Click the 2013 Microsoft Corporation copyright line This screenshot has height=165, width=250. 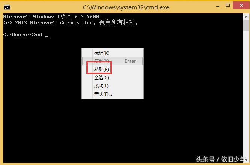pos(71,23)
